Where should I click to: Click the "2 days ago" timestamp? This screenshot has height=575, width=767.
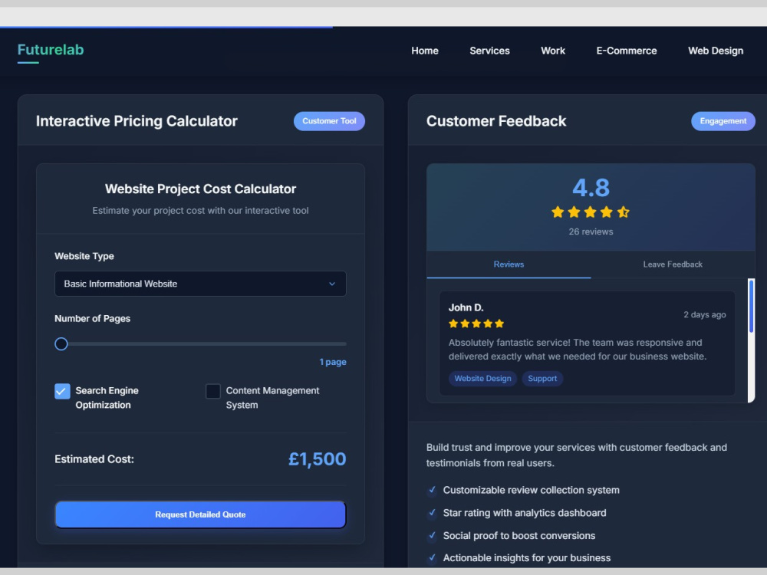[x=704, y=315]
